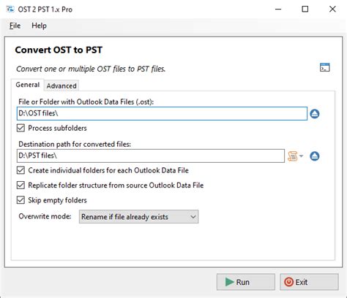Open the path macros scroll icon dropdown
This screenshot has height=298, width=347.
[x=295, y=156]
